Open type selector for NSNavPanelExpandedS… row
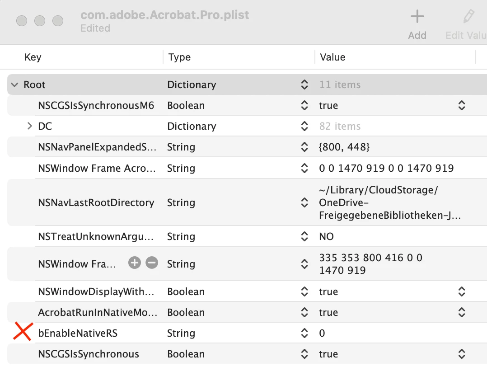This screenshot has width=487, height=376. pos(304,147)
